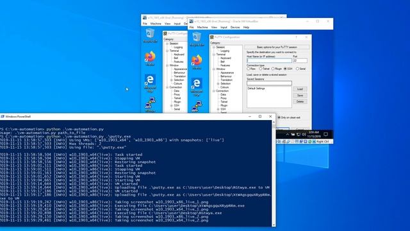410x231 pixels.
Task: Open Firefox shortcut in back VirtualBox window
Action: point(150,58)
